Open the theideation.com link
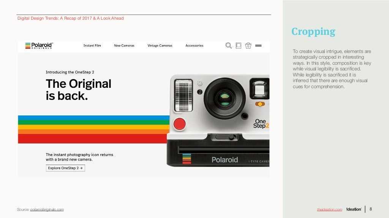This screenshot has width=389, height=218. 329,209
